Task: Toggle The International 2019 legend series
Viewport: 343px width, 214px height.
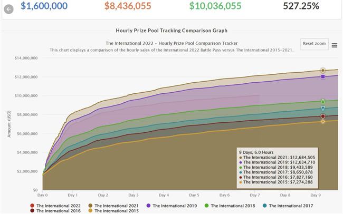Action: pyautogui.click(x=171, y=206)
